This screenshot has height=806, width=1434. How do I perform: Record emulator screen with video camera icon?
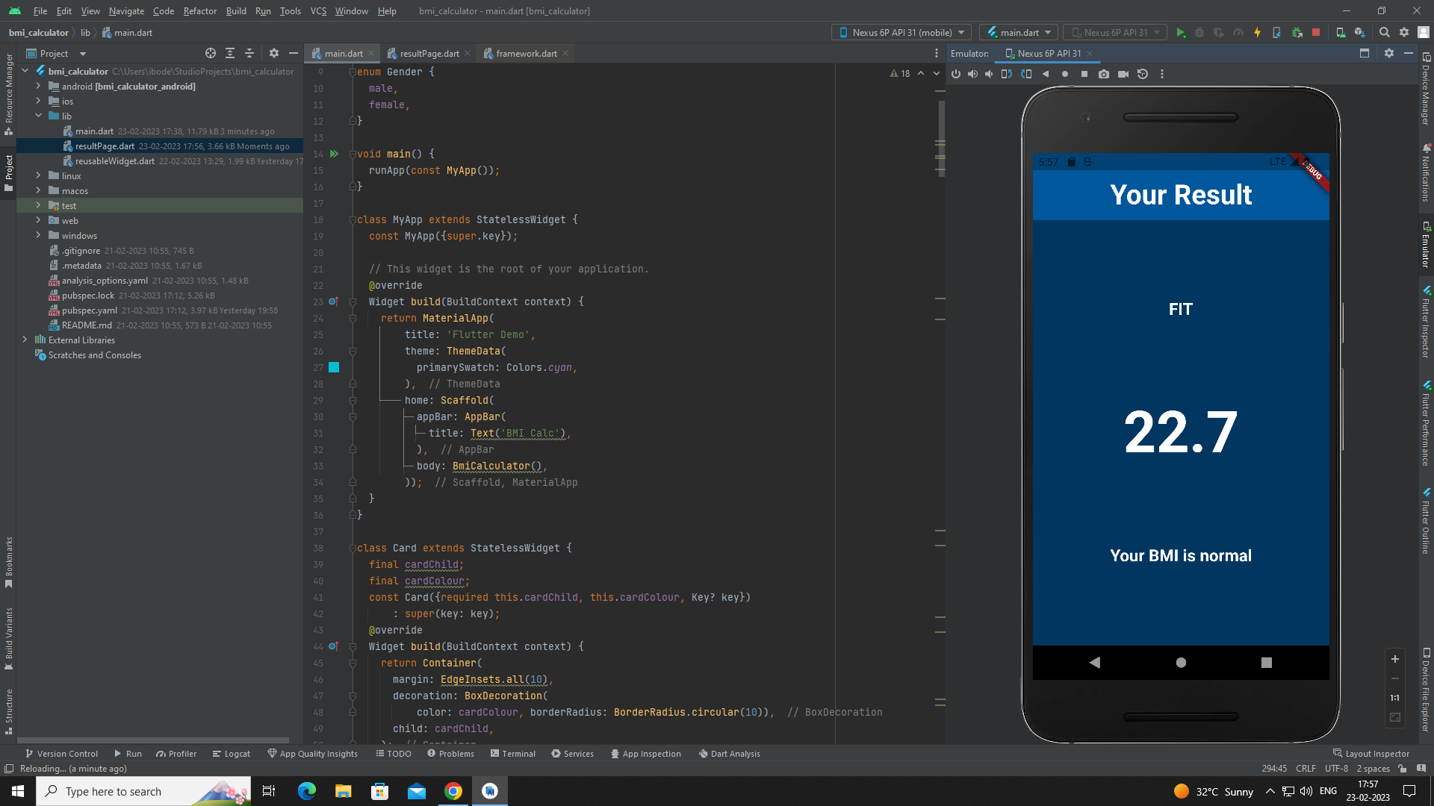pyautogui.click(x=1123, y=74)
